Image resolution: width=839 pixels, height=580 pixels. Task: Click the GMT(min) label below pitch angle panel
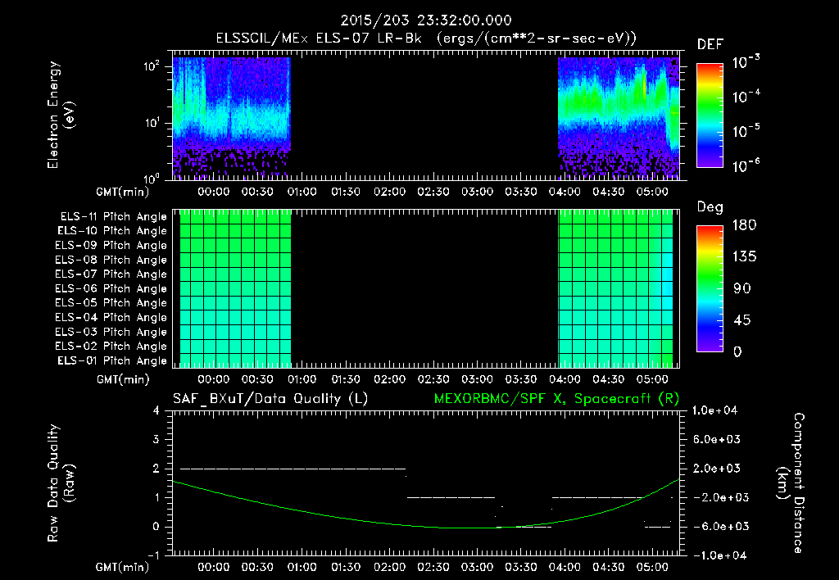[123, 380]
